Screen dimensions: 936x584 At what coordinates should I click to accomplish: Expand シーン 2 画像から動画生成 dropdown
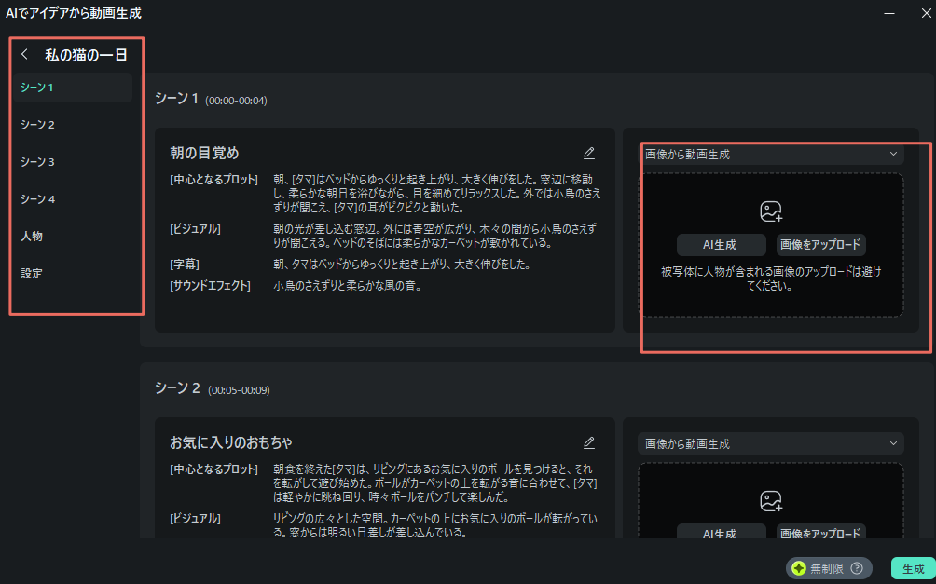771,443
